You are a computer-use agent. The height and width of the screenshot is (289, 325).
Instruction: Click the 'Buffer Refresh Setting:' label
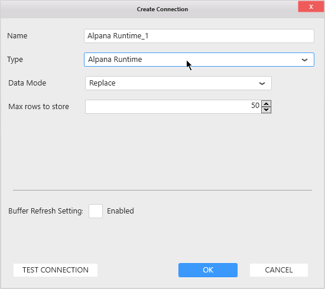(x=45, y=211)
